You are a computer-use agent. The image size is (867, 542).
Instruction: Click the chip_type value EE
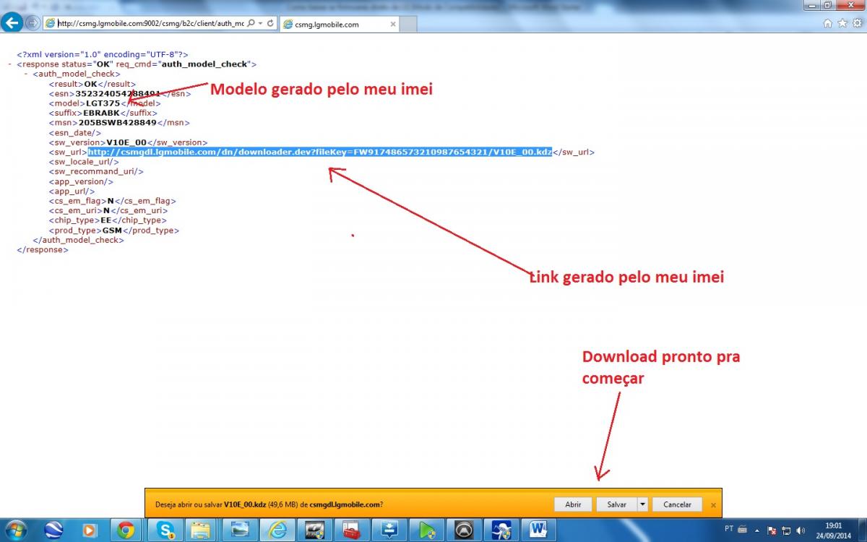click(106, 220)
